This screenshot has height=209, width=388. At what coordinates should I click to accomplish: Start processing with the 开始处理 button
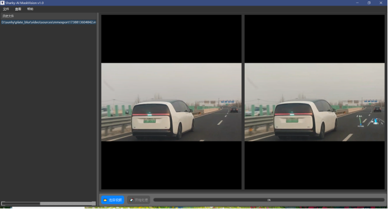(x=139, y=200)
